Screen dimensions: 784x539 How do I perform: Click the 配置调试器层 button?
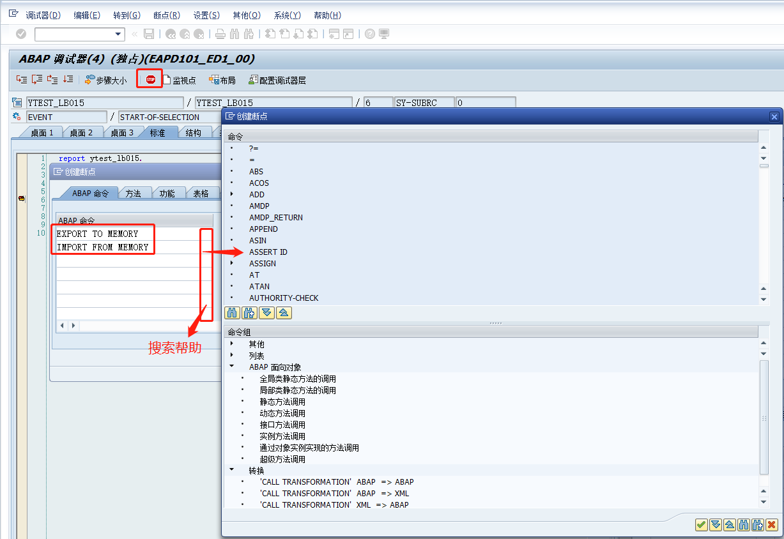click(277, 80)
